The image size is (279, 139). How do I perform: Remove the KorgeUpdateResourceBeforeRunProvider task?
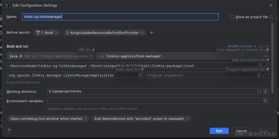click(x=142, y=33)
